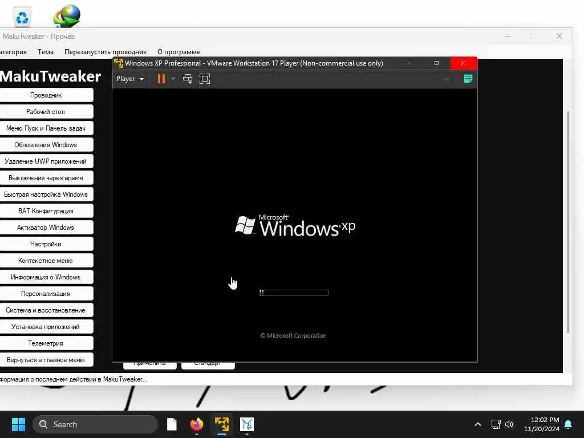The height and width of the screenshot is (438, 584).
Task: Switch to MakuTweaker taskbar icon
Action: tap(246, 424)
